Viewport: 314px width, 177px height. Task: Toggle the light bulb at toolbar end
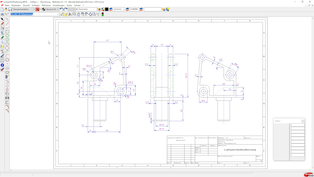(167, 9)
